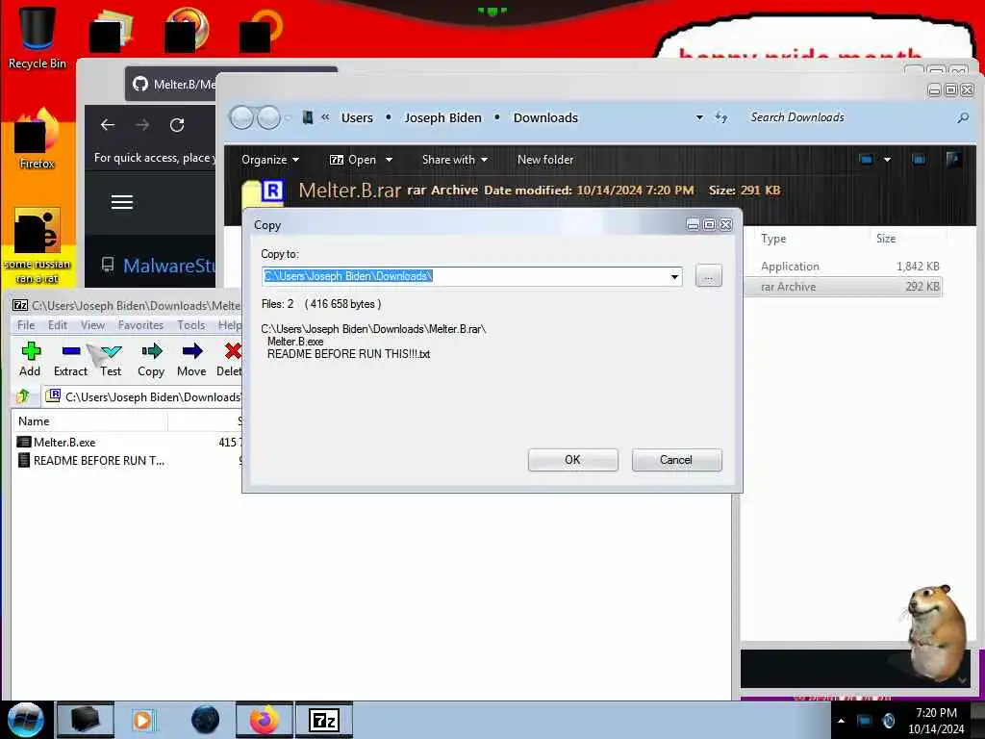Click Explorer forward navigation button
This screenshot has height=739, width=985.
pyautogui.click(x=268, y=117)
